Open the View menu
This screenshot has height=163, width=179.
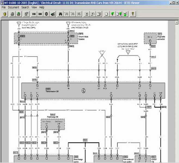click(34, 7)
